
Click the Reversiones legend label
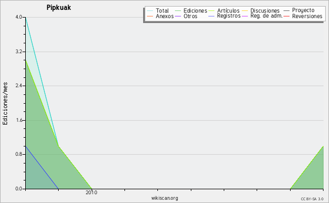pyautogui.click(x=307, y=16)
